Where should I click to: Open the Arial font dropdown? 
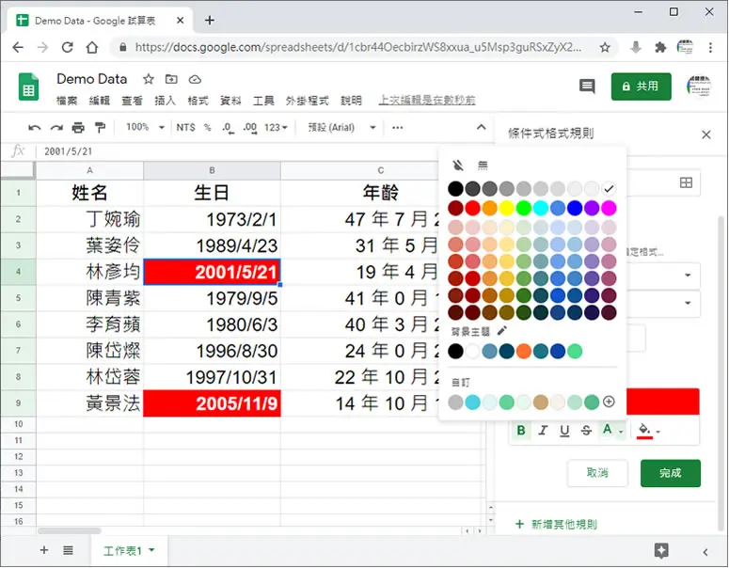(x=341, y=127)
